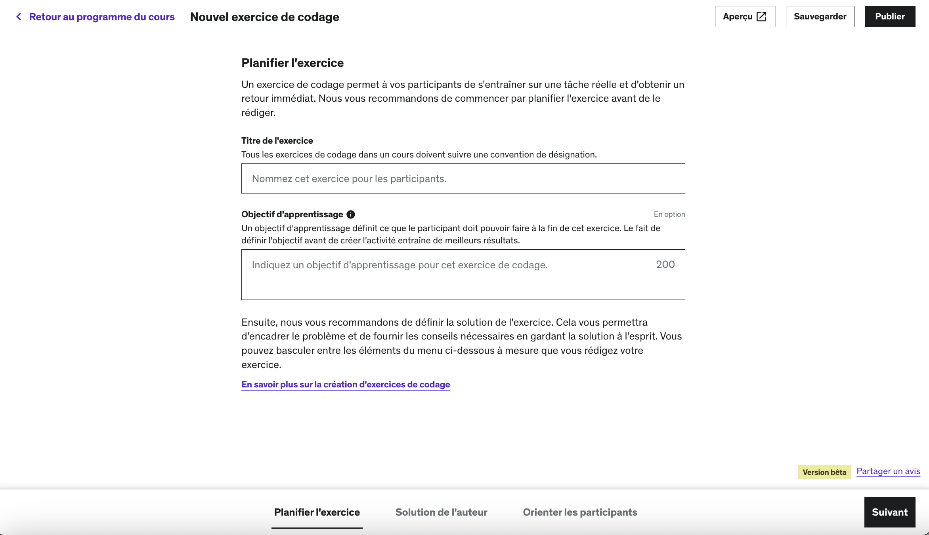This screenshot has height=535, width=929.
Task: Click the Suivant button
Action: 889,512
